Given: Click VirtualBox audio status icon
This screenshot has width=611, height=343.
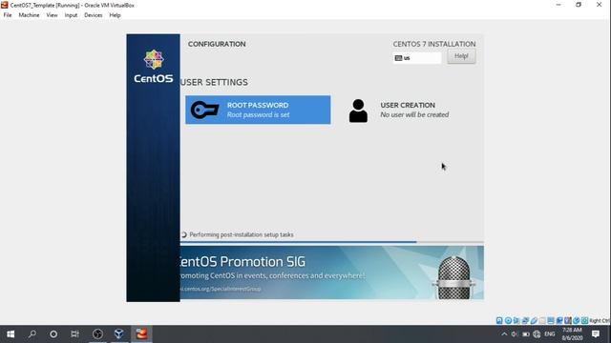Looking at the screenshot, I should click(516, 320).
